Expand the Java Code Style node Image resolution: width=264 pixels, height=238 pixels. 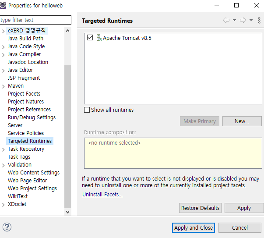point(4,47)
